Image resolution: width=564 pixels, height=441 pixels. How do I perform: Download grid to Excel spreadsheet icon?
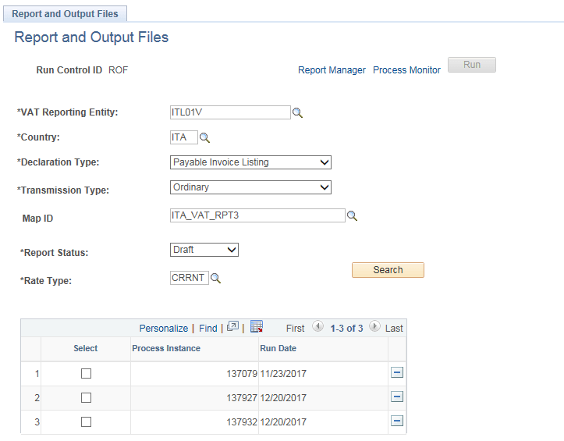coord(257,326)
